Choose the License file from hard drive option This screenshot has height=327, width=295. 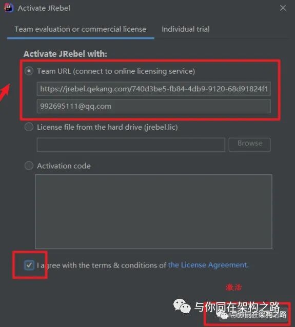coord(29,127)
